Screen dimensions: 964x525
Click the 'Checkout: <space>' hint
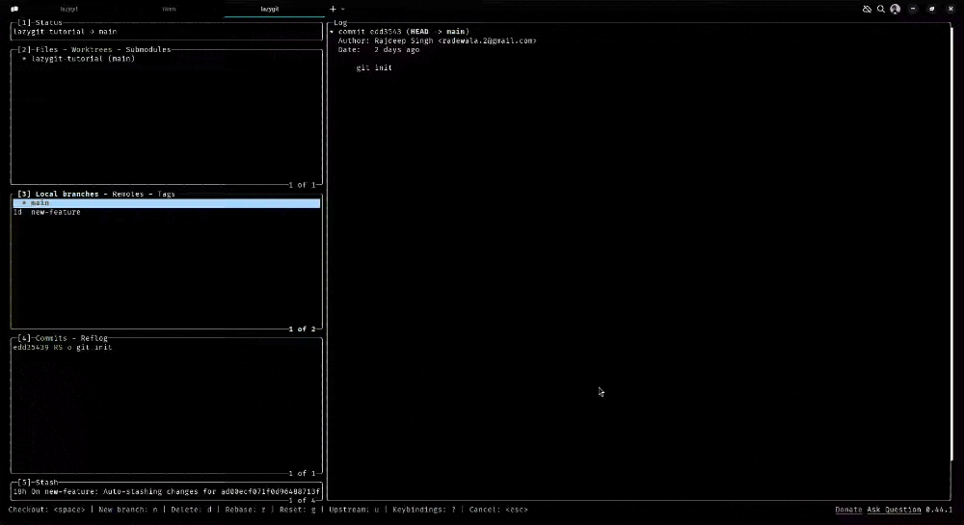46,510
